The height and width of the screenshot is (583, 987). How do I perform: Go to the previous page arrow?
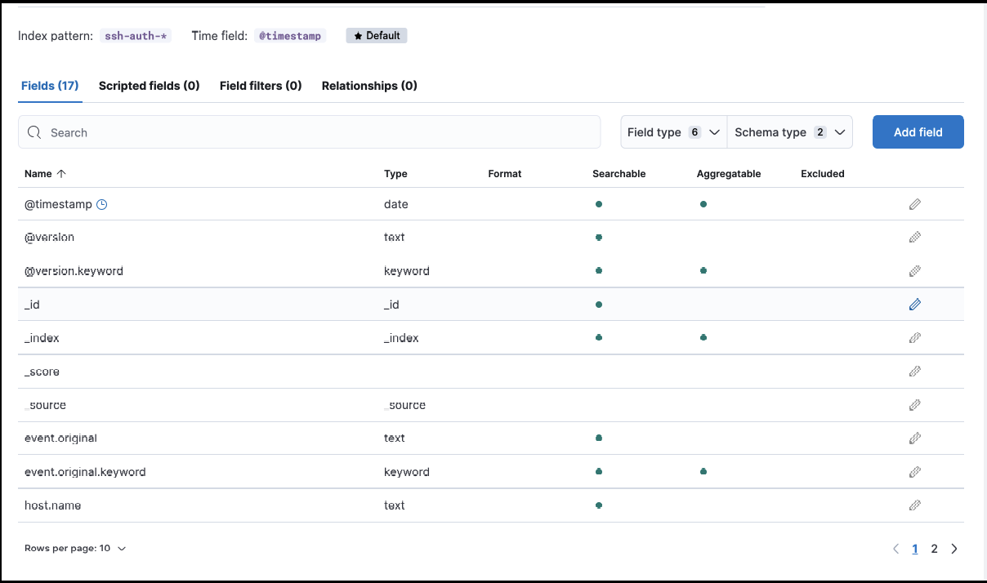tap(895, 549)
